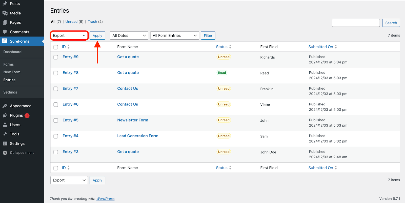
Task: Click sort arrows beside bottom Status header
Action: click(230, 168)
